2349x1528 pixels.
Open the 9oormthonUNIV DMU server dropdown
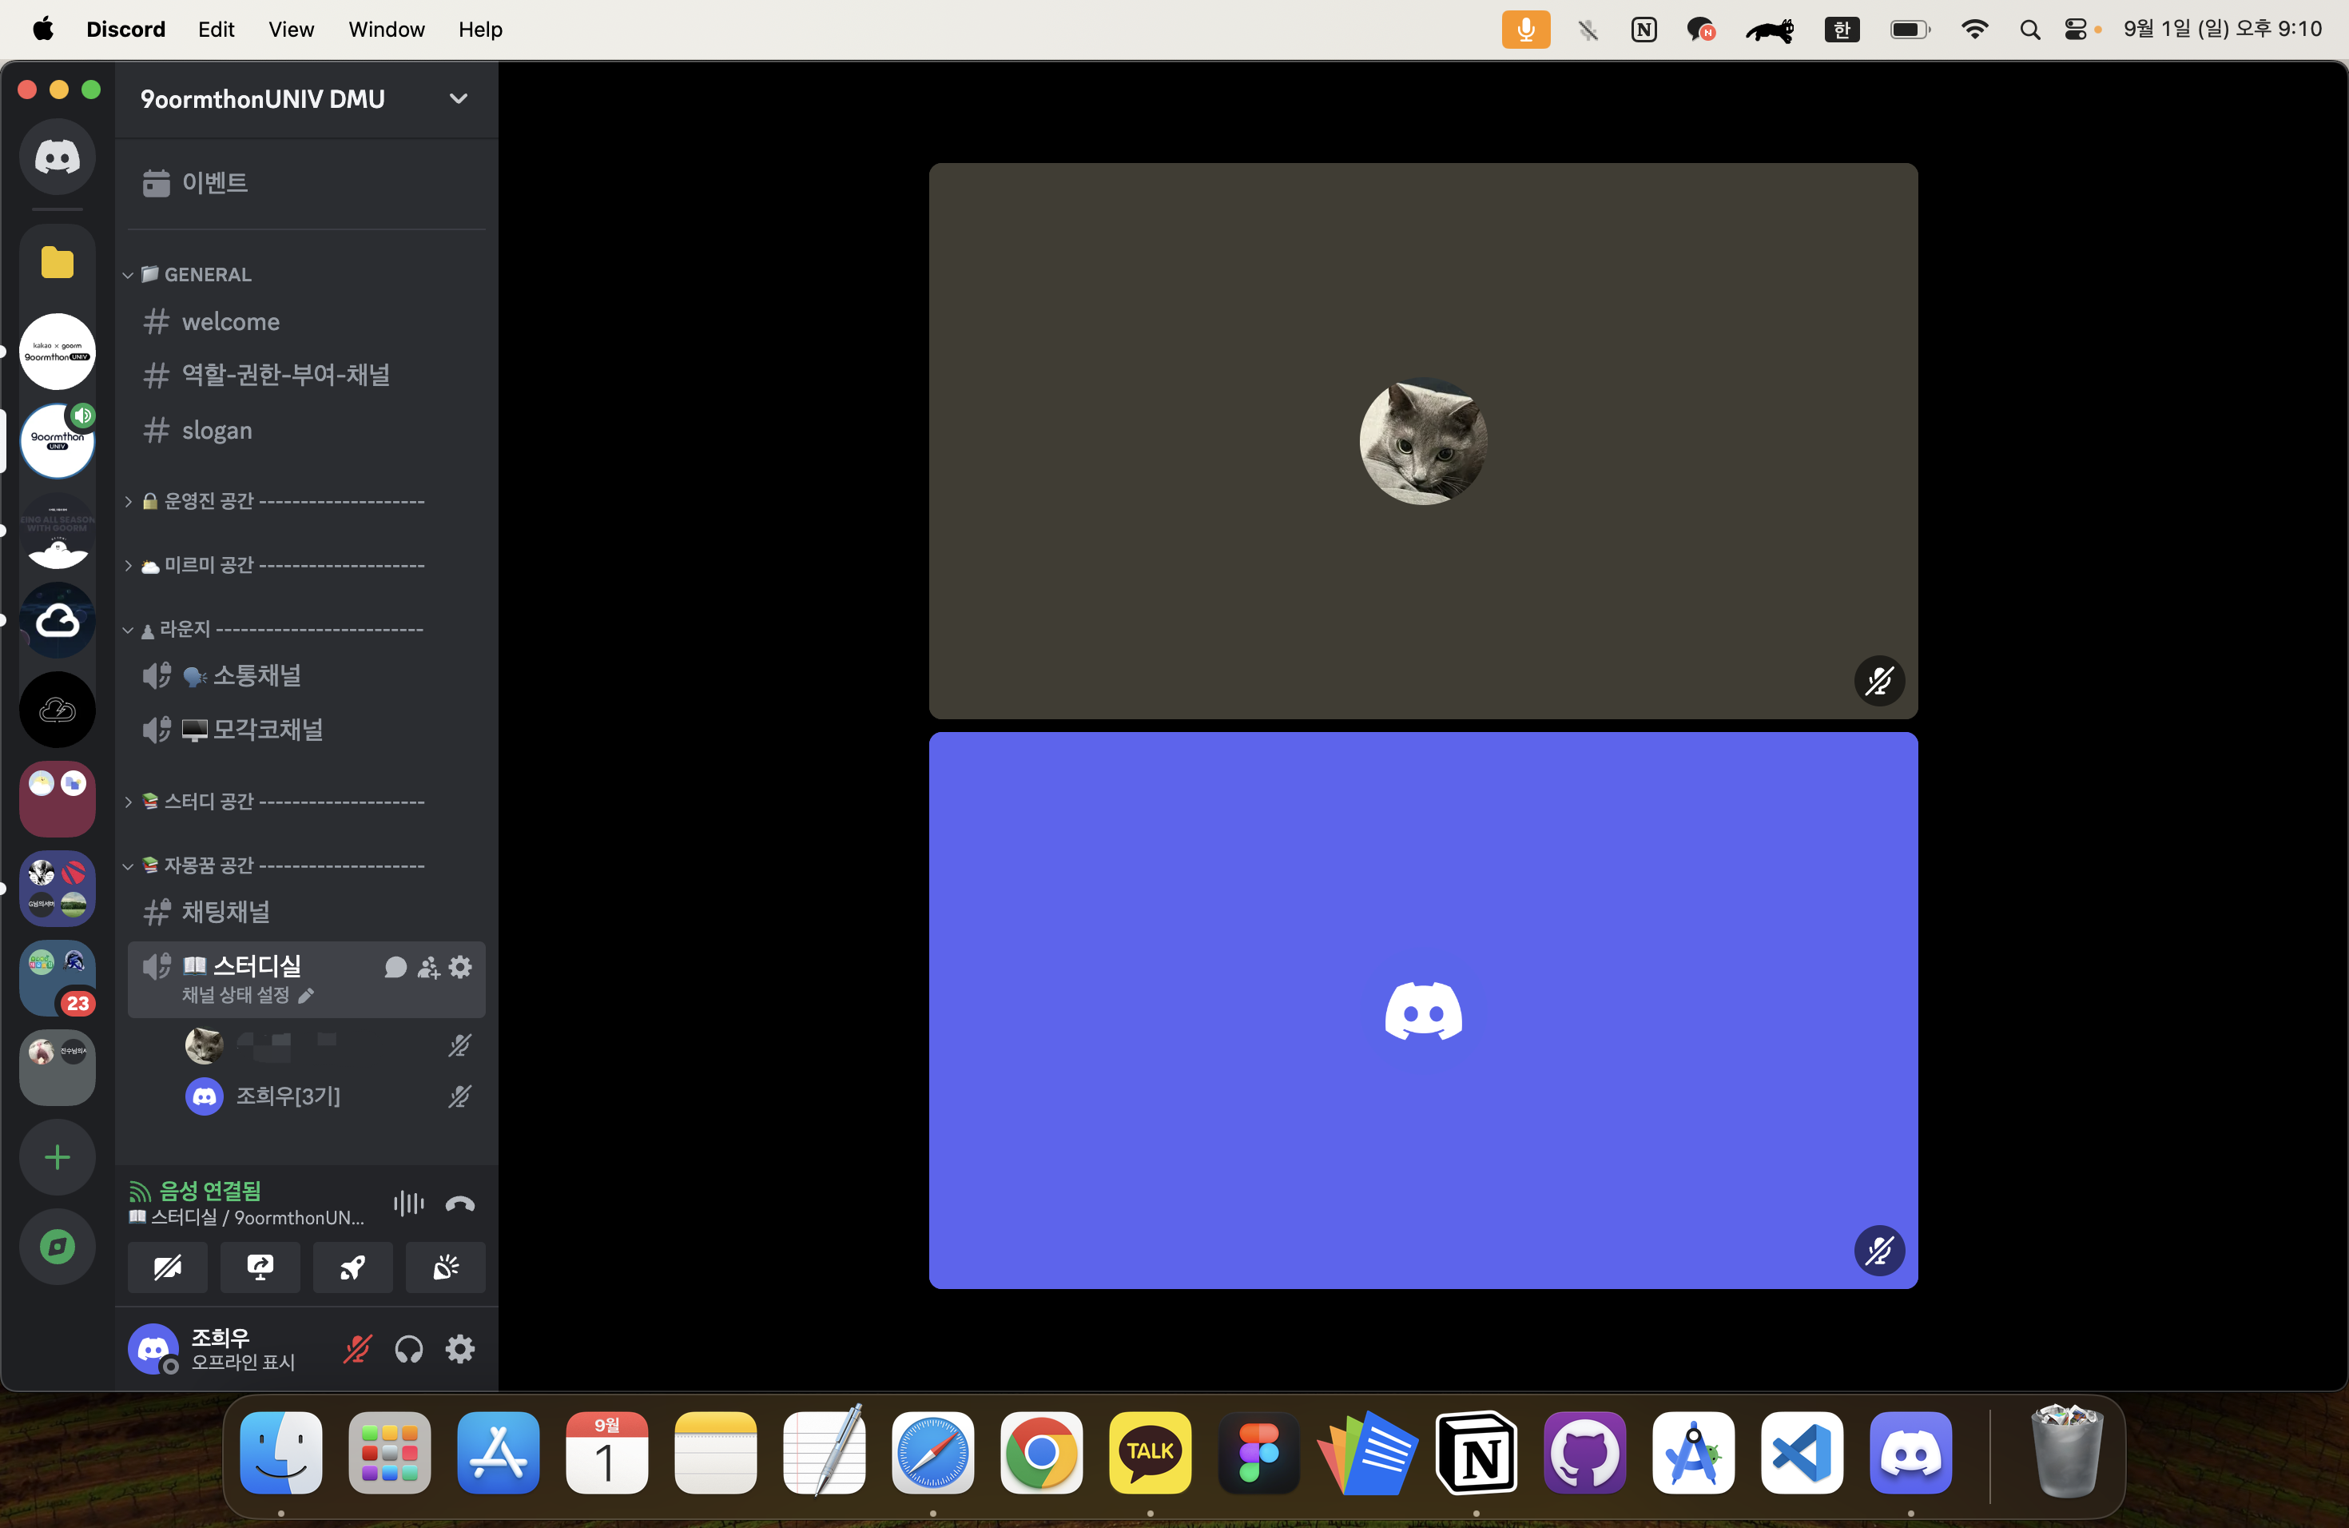click(x=458, y=99)
